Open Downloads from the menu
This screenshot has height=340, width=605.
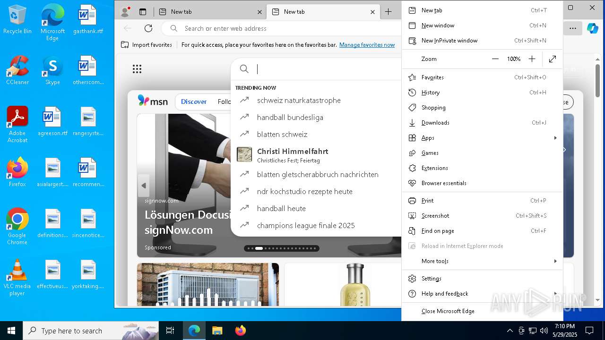tap(482, 123)
